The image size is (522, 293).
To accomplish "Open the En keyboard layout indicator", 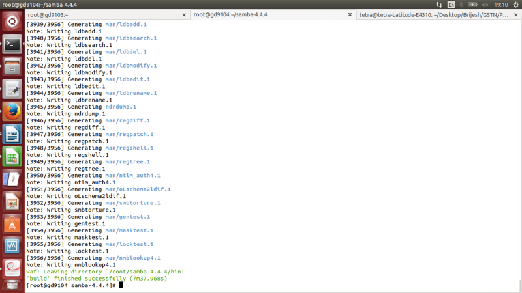I will [451, 5].
